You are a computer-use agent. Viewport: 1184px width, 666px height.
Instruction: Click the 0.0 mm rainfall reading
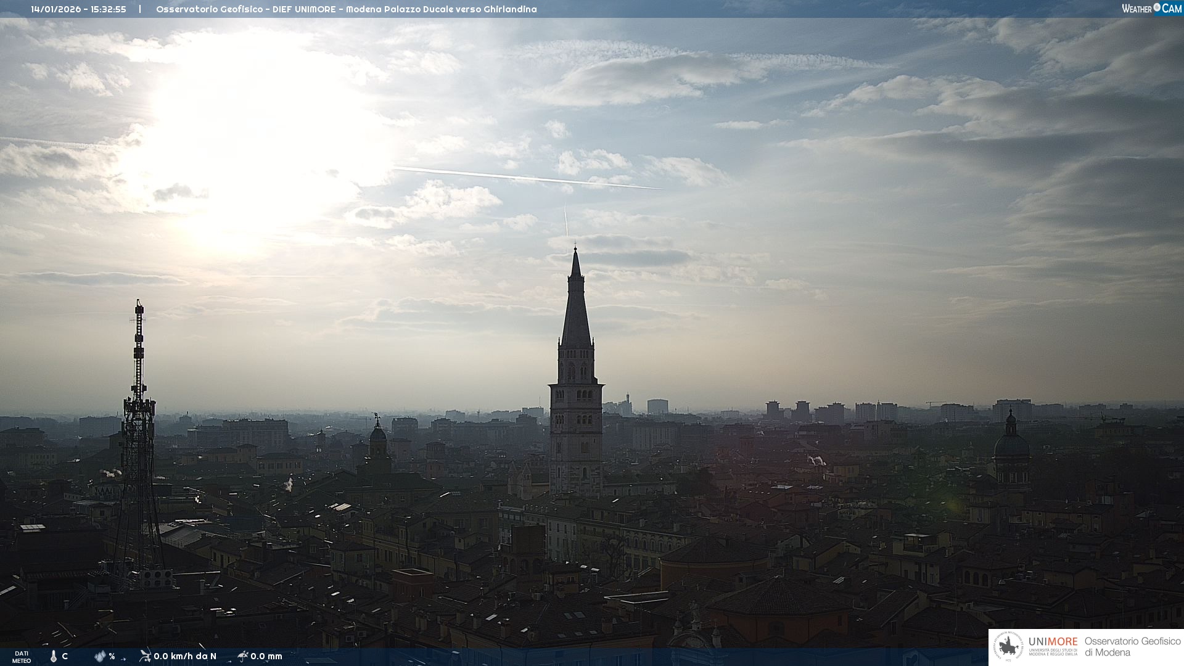click(266, 656)
